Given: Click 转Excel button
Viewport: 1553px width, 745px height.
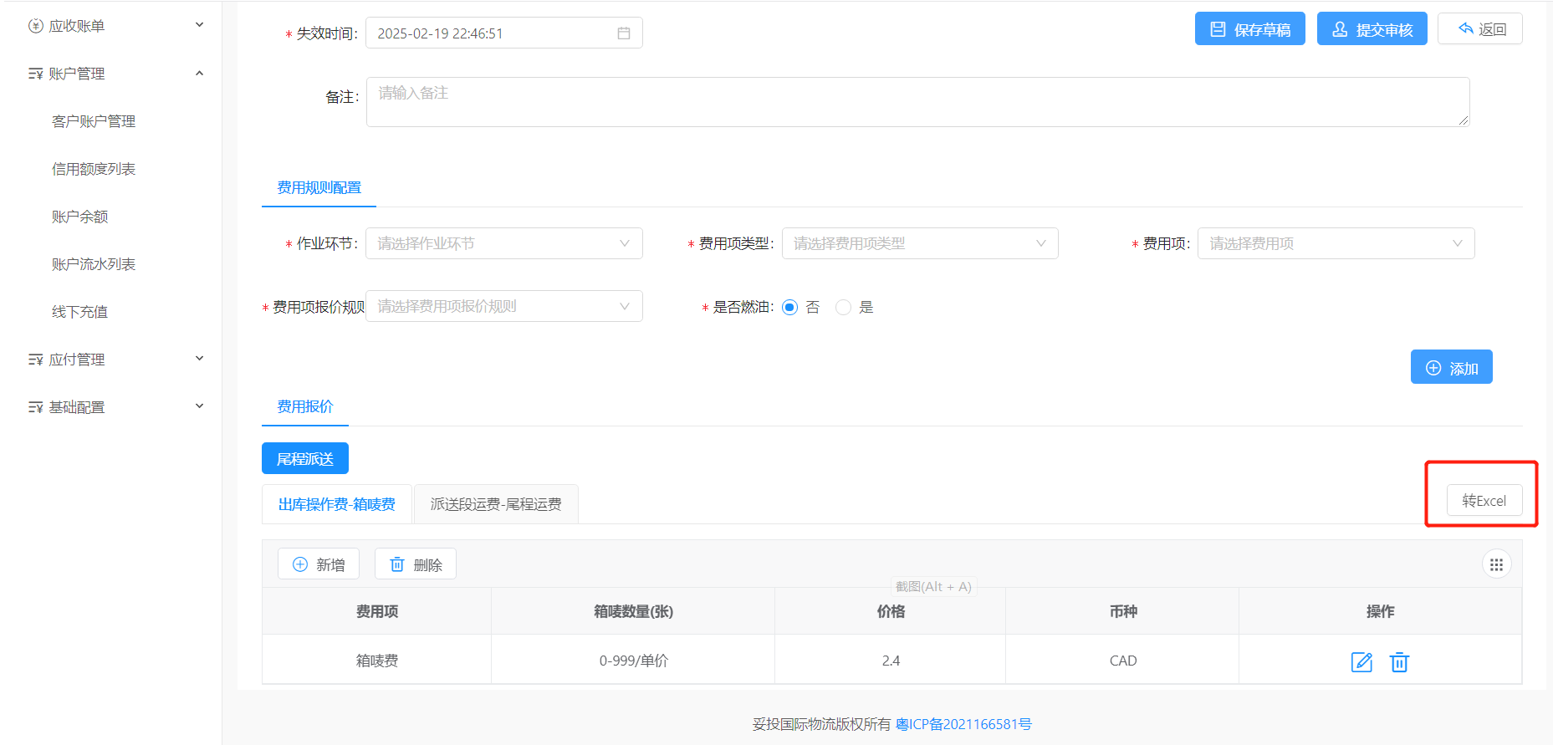Looking at the screenshot, I should pyautogui.click(x=1484, y=501).
